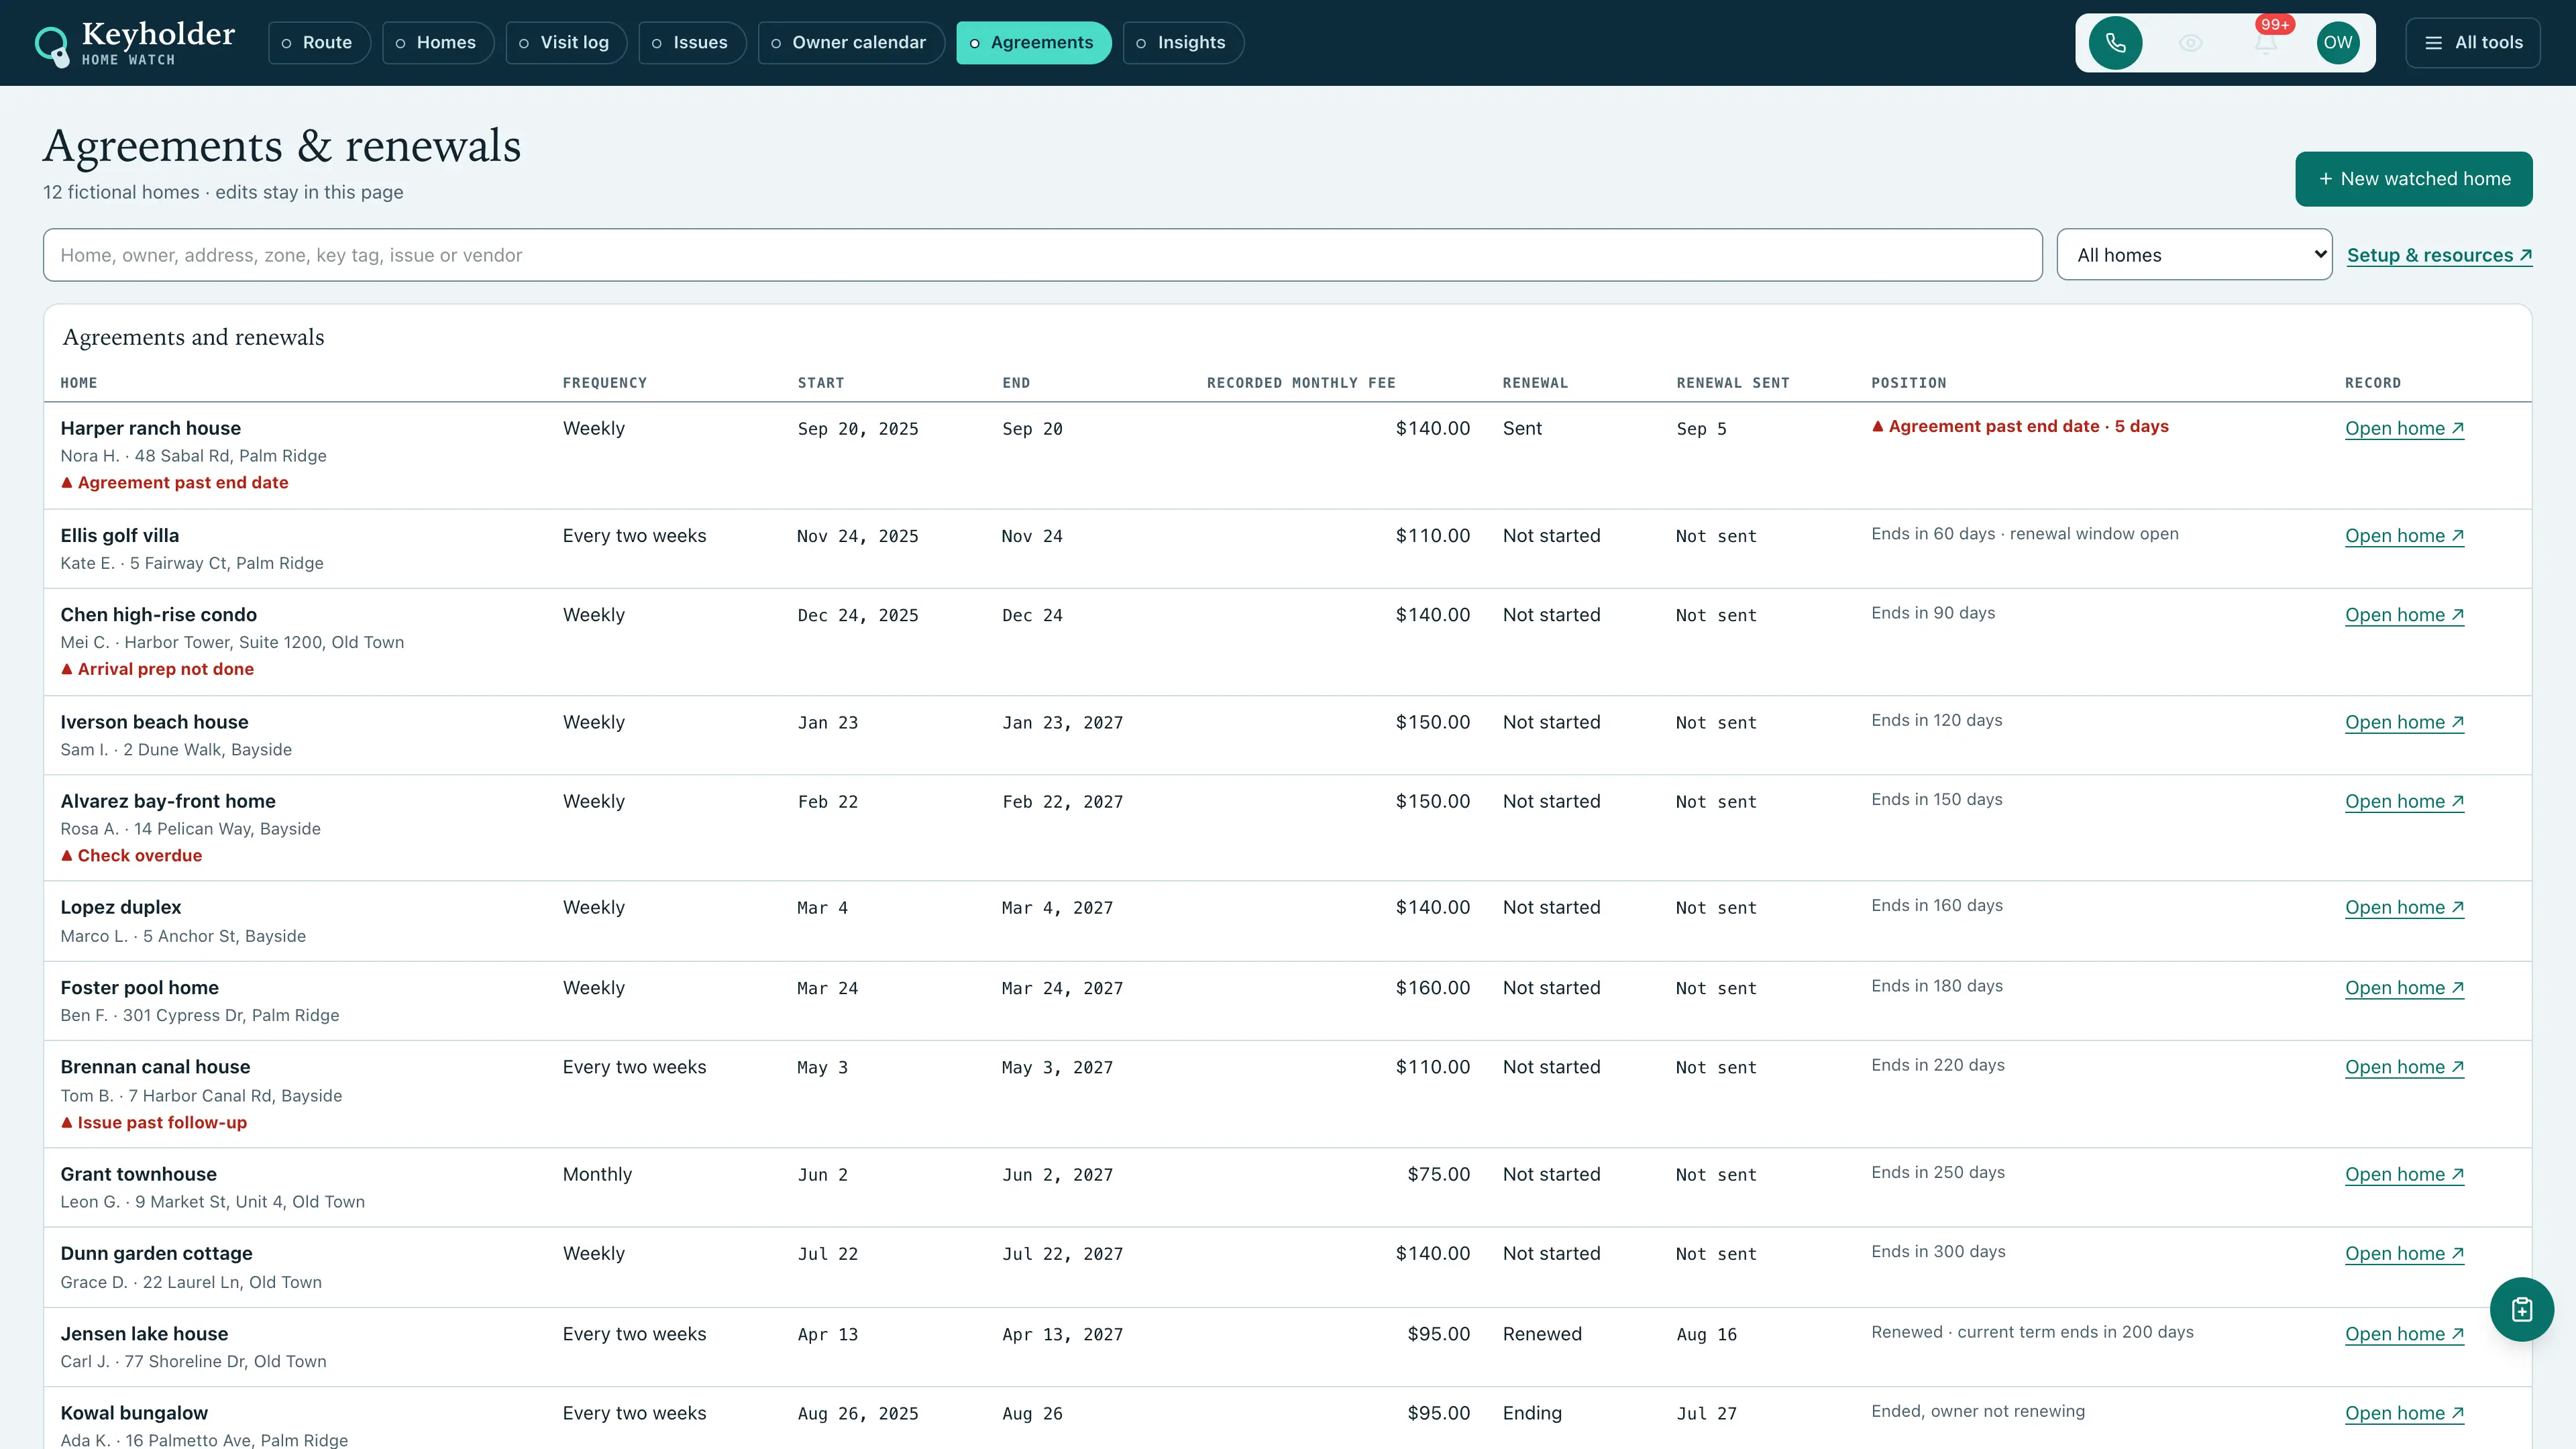Image resolution: width=2576 pixels, height=1449 pixels.
Task: Click the green phone call icon
Action: pos(2115,43)
